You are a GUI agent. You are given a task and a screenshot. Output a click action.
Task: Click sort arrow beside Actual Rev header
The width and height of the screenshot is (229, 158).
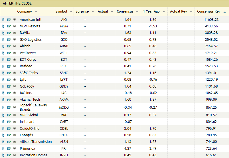[x=191, y=12]
